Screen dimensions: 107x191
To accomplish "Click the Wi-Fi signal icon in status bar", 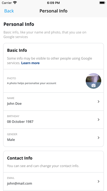I will pyautogui.click(x=15, y=3).
